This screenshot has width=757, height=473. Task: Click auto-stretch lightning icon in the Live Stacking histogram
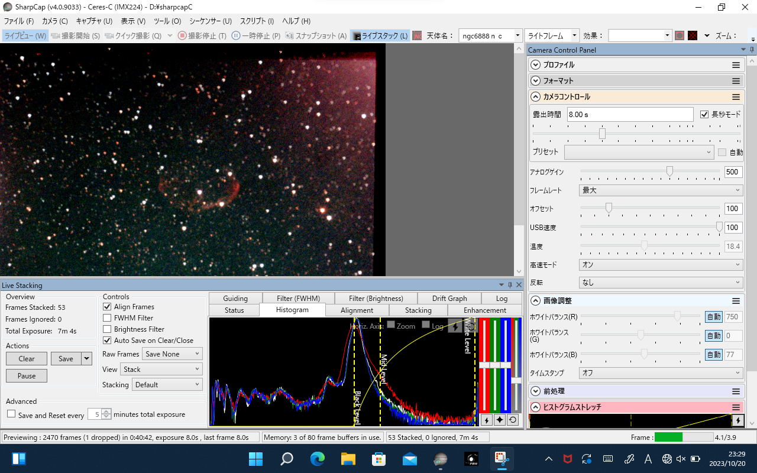[x=455, y=326]
